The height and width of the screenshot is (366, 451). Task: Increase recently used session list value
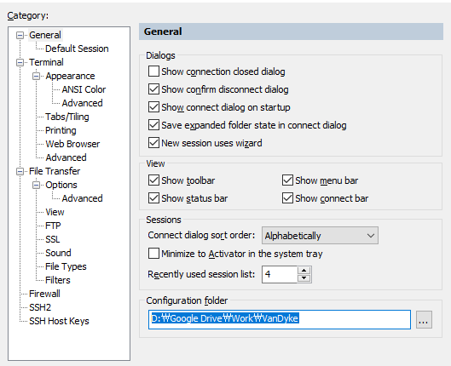click(304, 271)
